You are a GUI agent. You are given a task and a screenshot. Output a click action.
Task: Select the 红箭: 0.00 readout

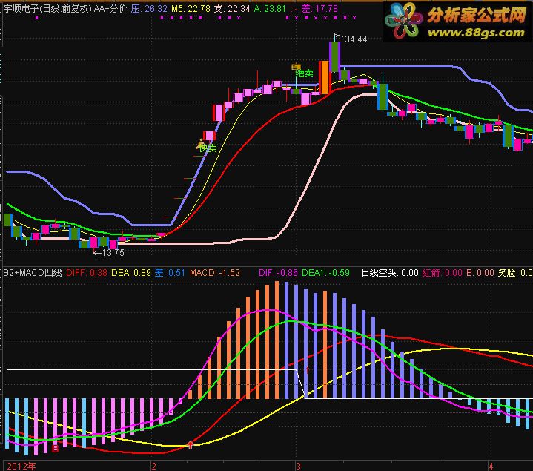tap(443, 273)
